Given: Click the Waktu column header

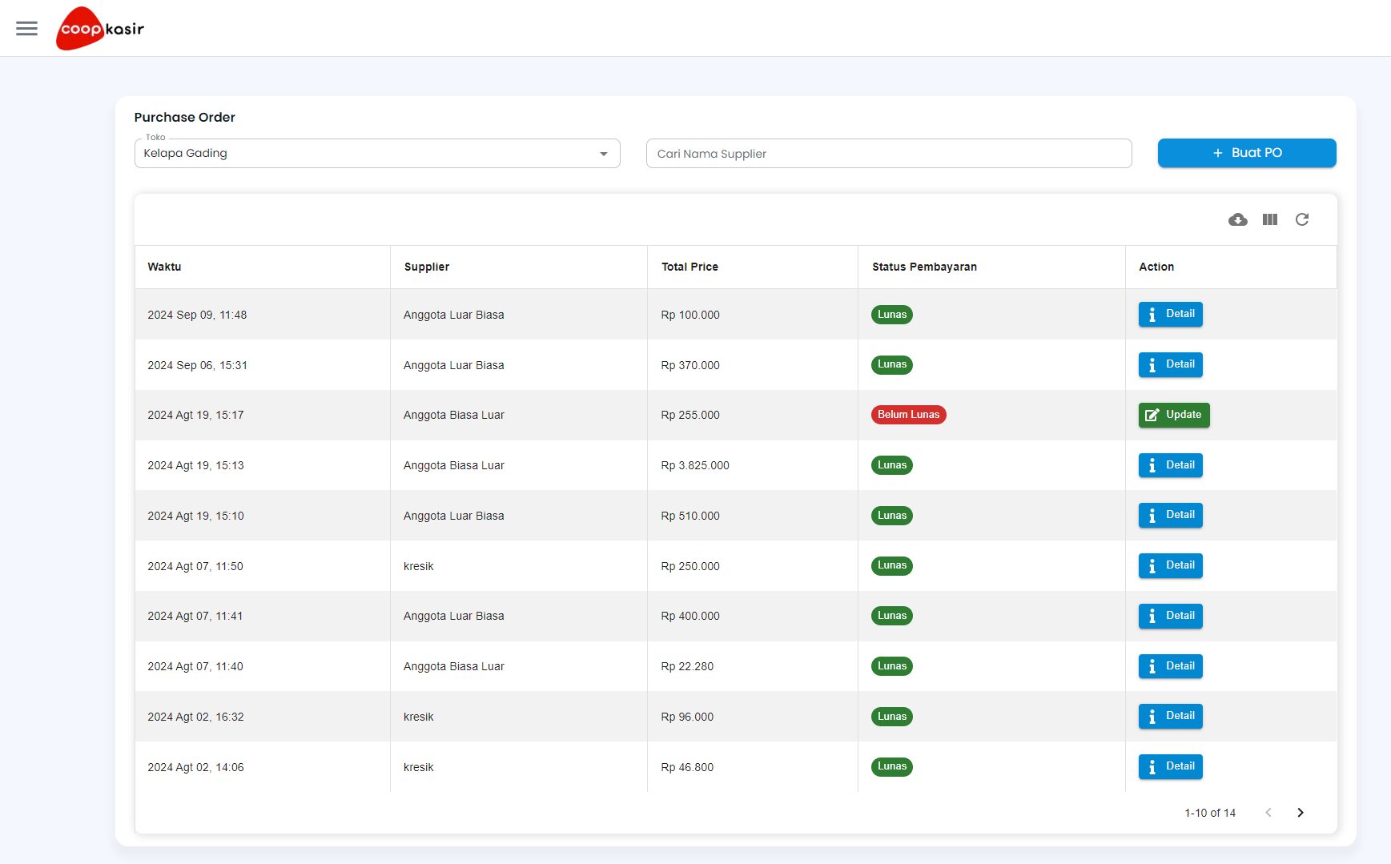Looking at the screenshot, I should click(x=164, y=267).
